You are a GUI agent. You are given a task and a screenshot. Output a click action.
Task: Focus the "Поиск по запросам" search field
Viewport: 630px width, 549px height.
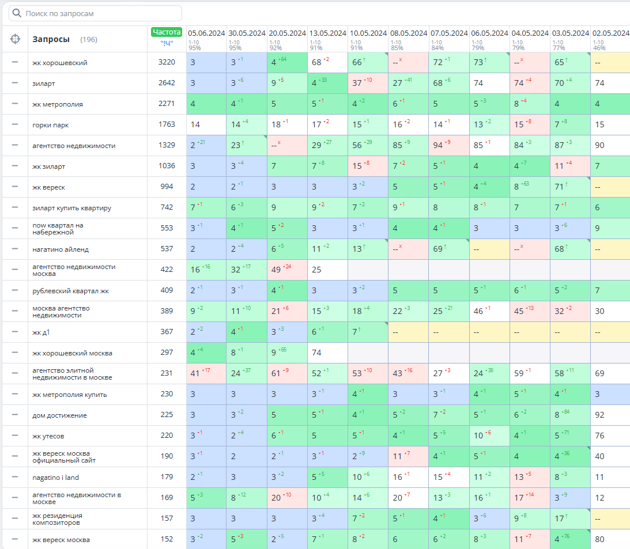[x=101, y=13]
